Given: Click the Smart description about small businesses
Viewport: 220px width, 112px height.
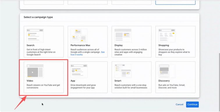Looking at the screenshot, I should (131, 86).
